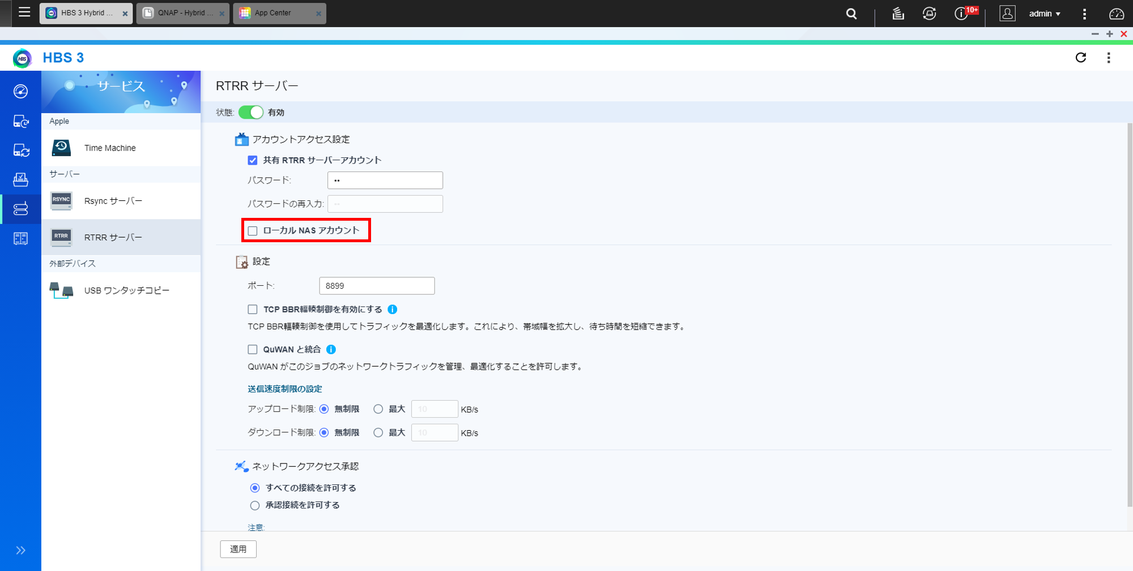Image resolution: width=1133 pixels, height=571 pixels.
Task: Click the Time Machine icon
Action: pos(61,148)
